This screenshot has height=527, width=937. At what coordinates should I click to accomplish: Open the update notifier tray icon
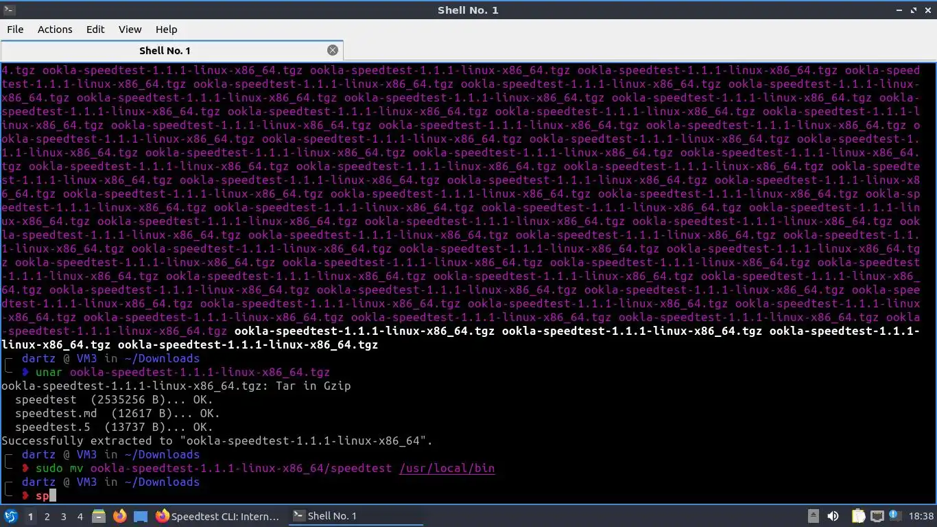click(x=895, y=516)
